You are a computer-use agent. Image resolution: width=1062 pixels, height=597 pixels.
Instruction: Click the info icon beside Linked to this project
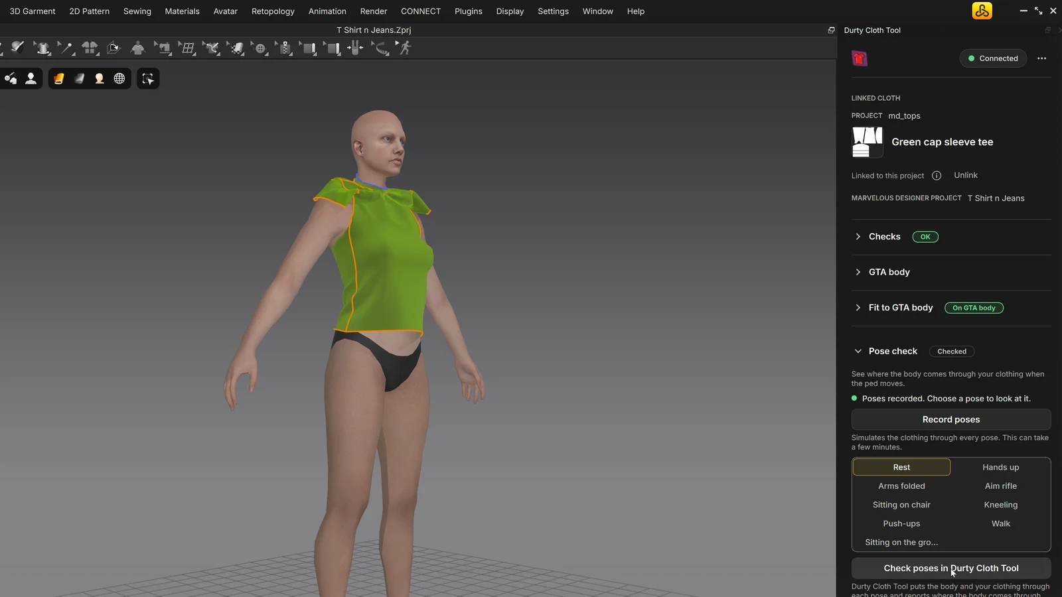click(x=937, y=175)
